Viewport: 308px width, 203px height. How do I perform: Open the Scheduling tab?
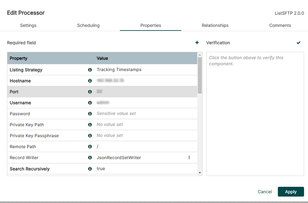88,25
